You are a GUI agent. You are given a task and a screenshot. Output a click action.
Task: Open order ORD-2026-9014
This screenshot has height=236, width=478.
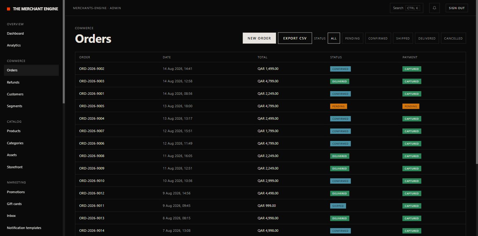(x=91, y=231)
